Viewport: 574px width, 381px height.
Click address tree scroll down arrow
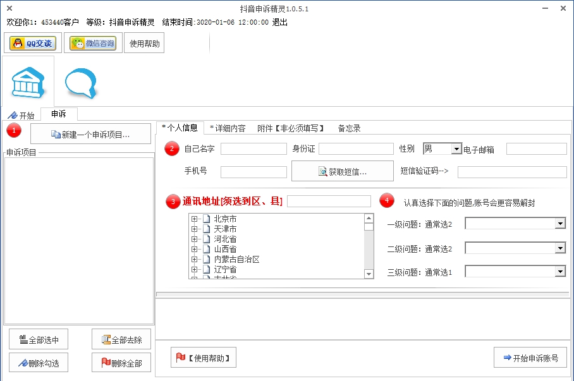click(369, 274)
